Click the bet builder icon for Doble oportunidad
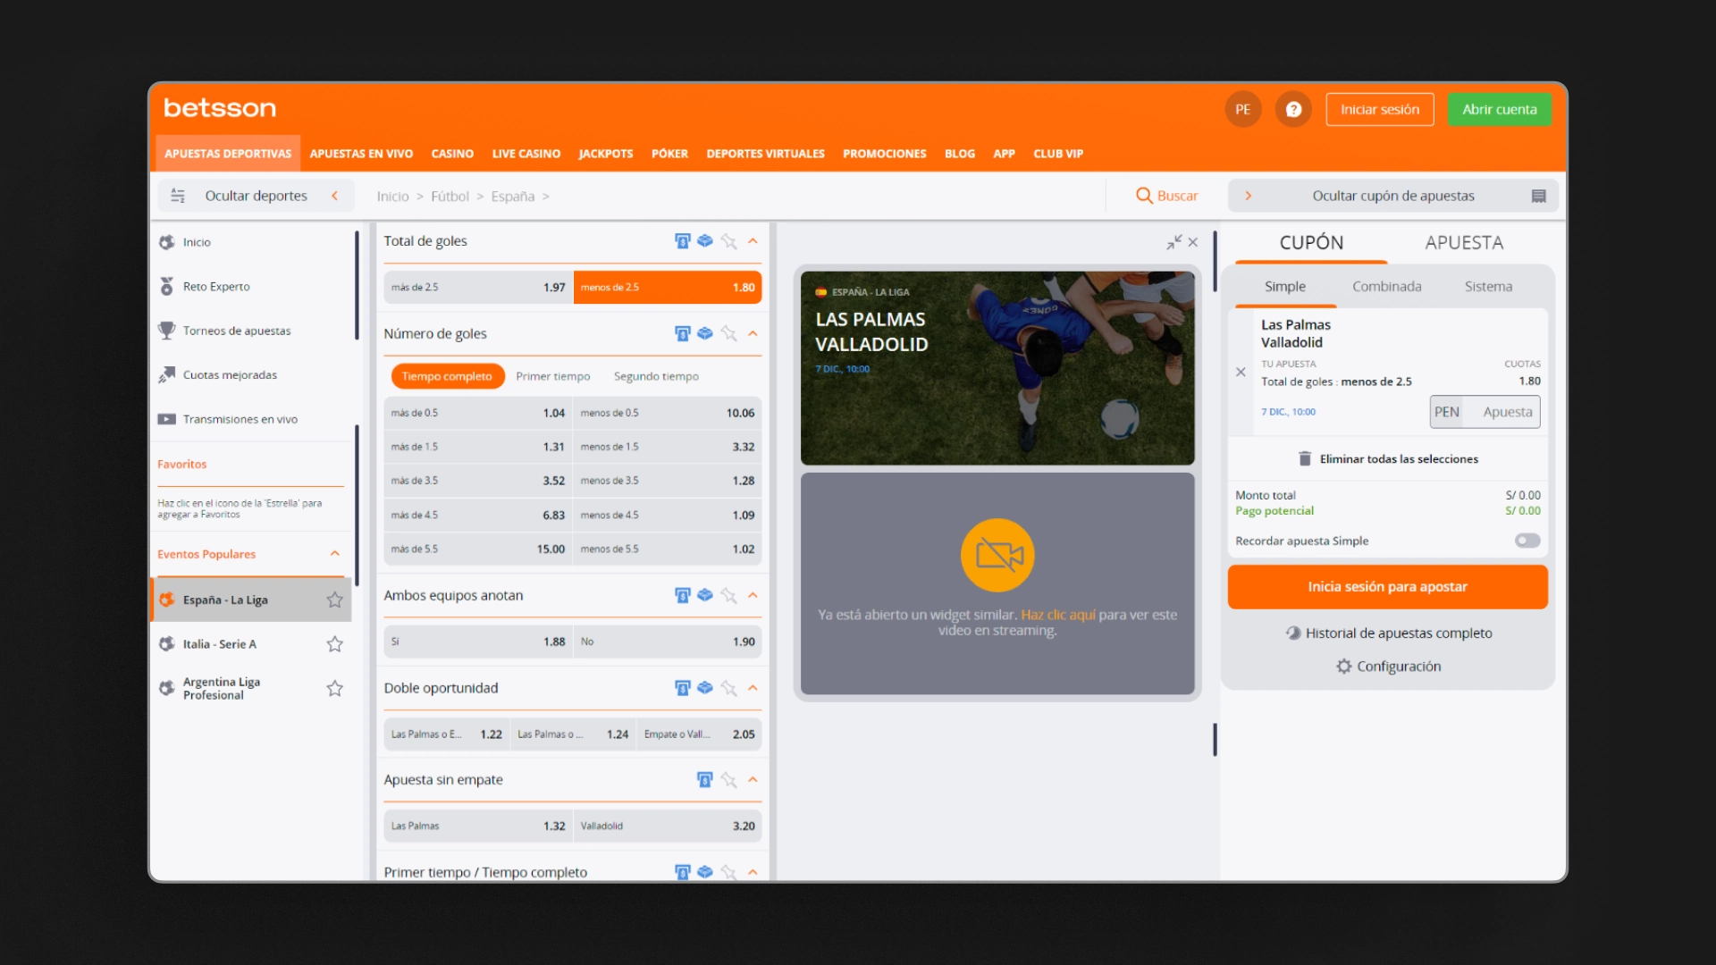 [x=705, y=688]
